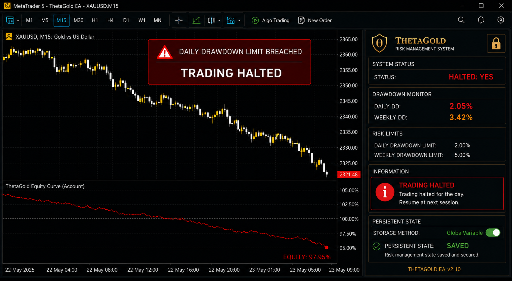Toggle the GlobalVariable storage switch
Screen dimensions: 512x281
click(493, 233)
